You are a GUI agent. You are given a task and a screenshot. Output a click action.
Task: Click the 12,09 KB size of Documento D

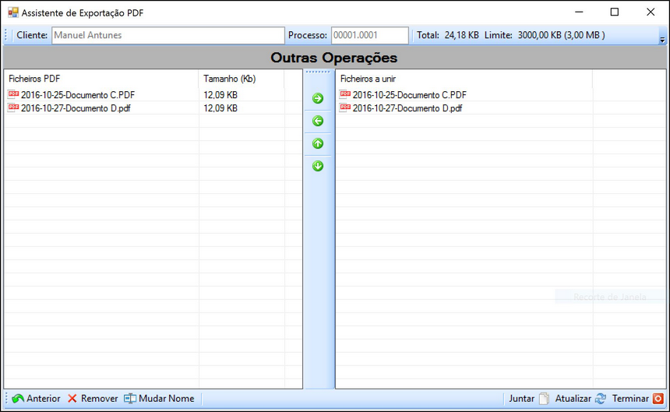(x=220, y=108)
